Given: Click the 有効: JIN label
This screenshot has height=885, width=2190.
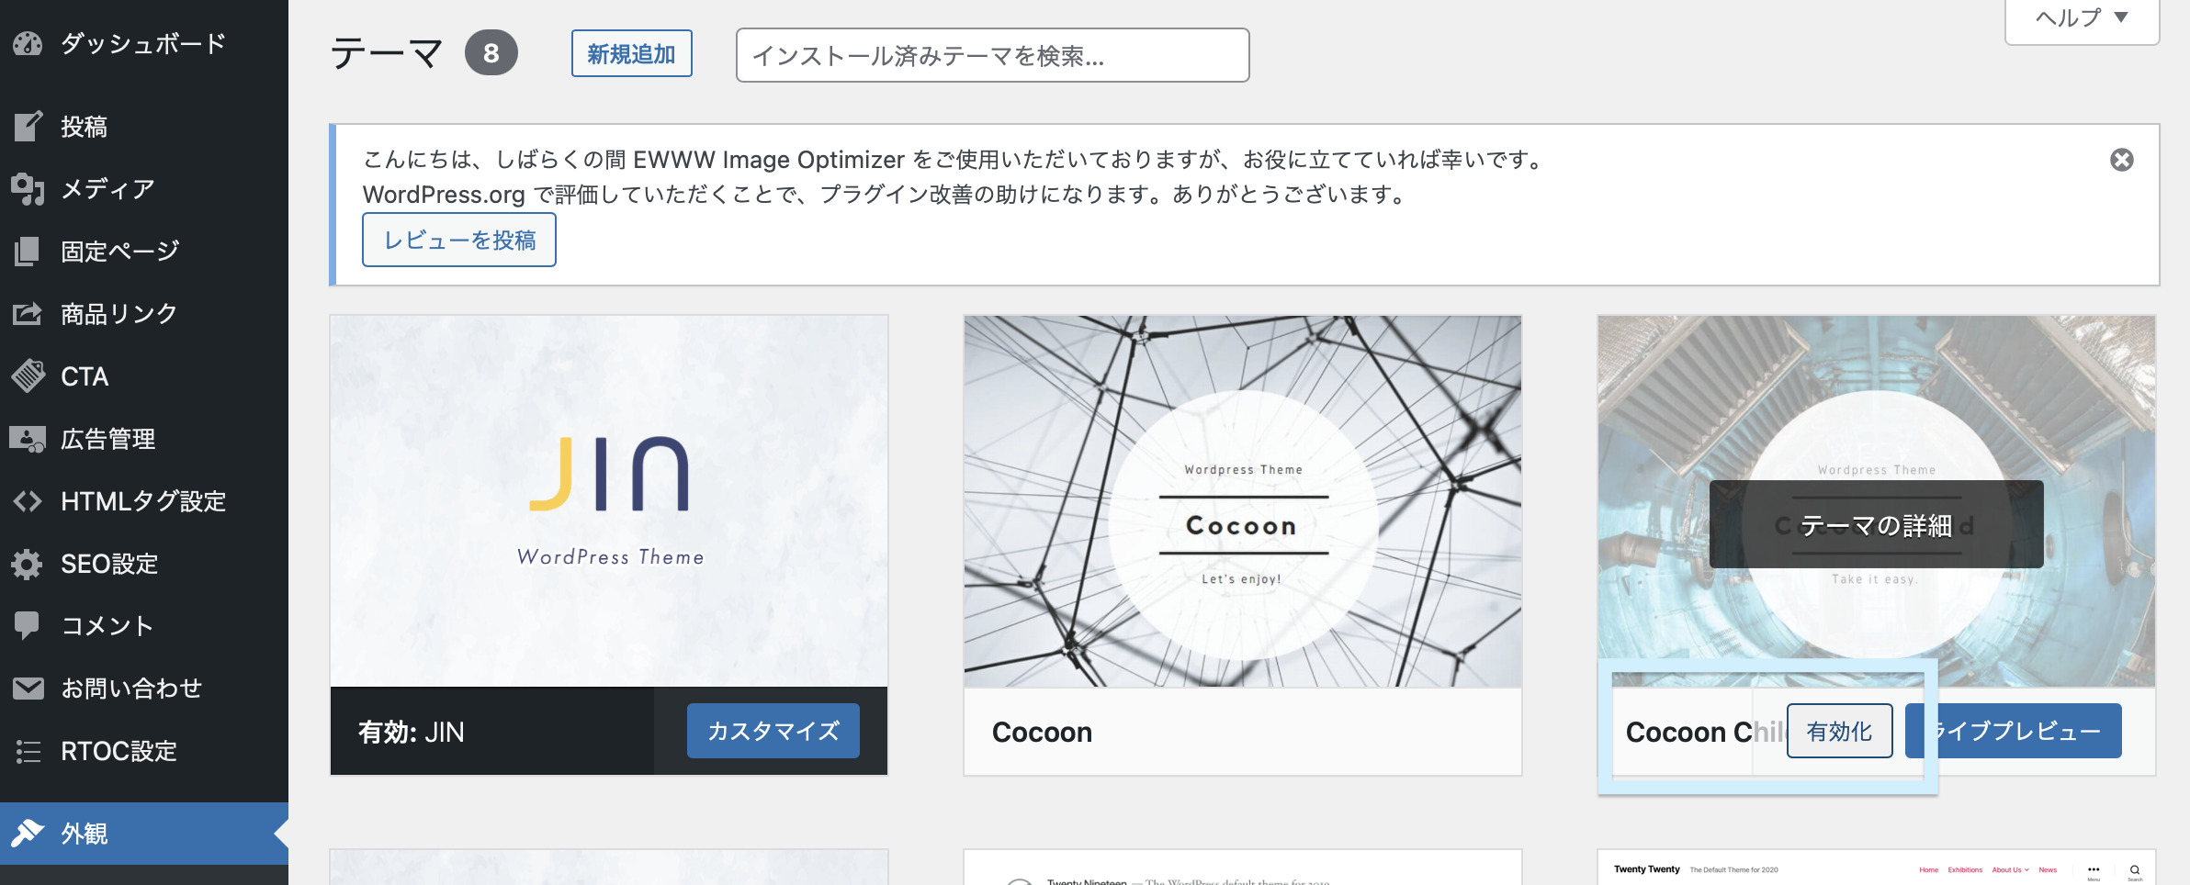Looking at the screenshot, I should pyautogui.click(x=412, y=732).
